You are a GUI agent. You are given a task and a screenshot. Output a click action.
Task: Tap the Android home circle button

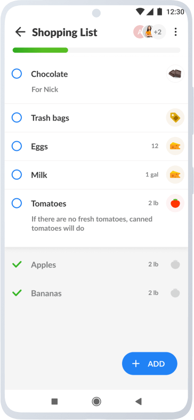coord(96,401)
